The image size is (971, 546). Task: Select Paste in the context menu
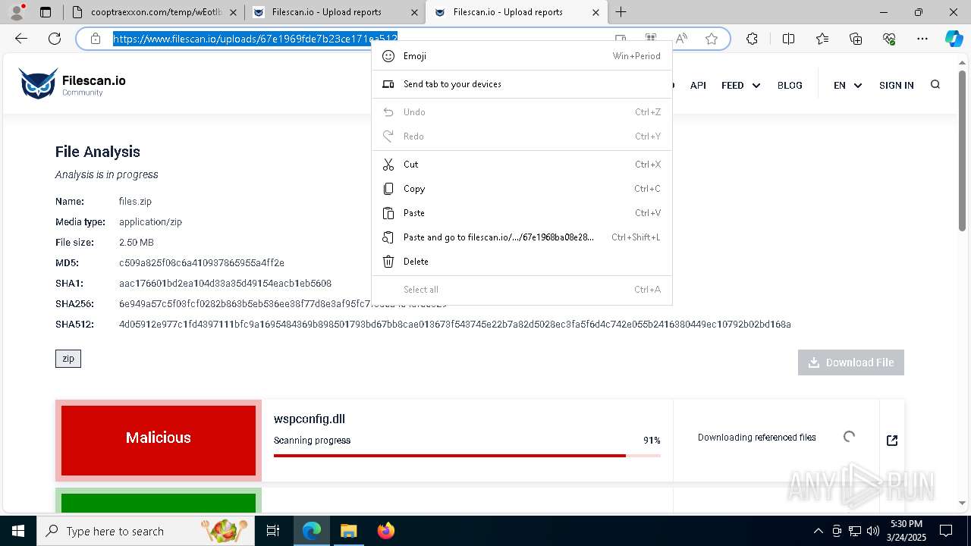522,213
